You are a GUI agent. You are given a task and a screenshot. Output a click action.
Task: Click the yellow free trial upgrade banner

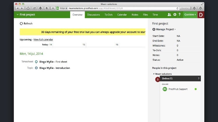[83, 32]
